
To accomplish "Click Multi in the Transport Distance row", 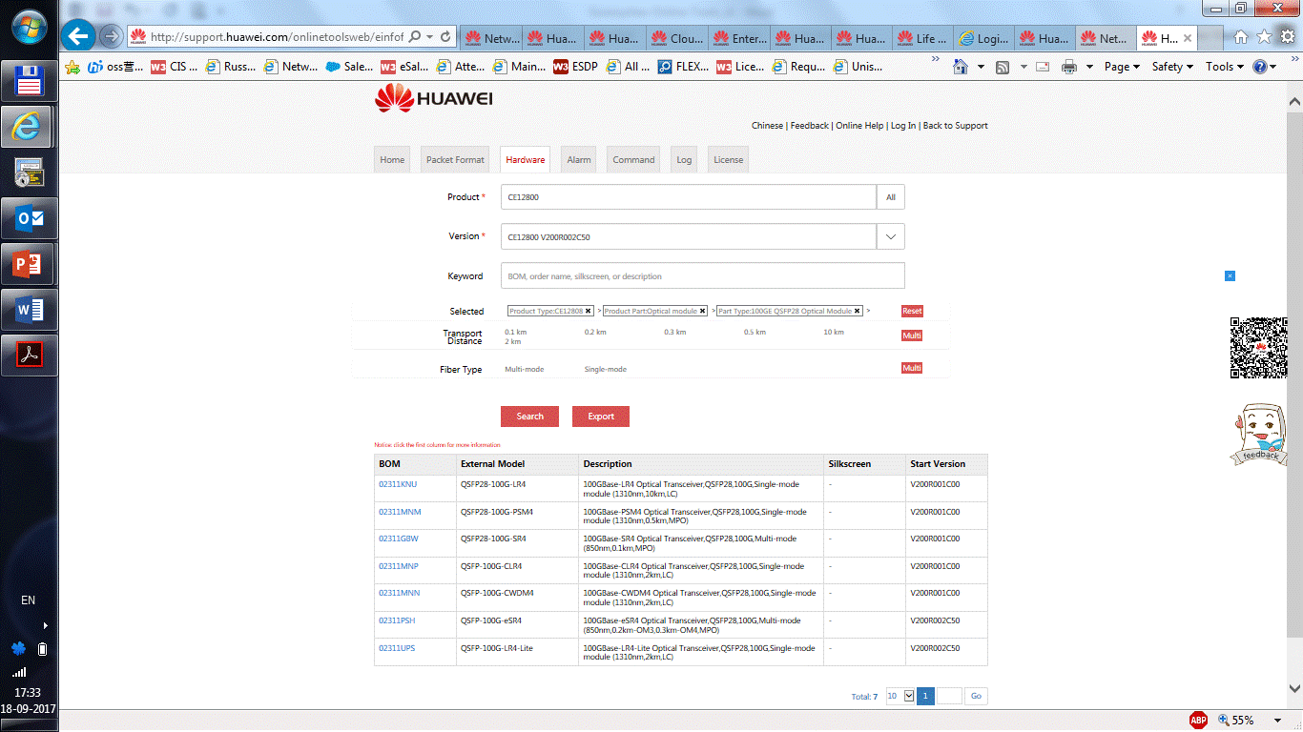I will (912, 335).
